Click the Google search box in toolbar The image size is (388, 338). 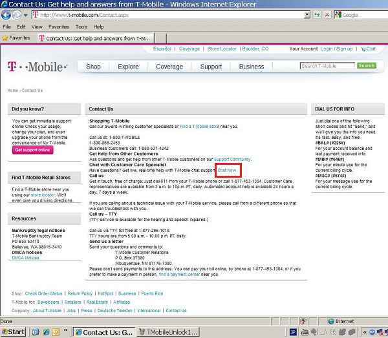(x=364, y=15)
